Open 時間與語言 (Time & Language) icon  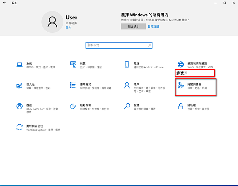coord(180,85)
